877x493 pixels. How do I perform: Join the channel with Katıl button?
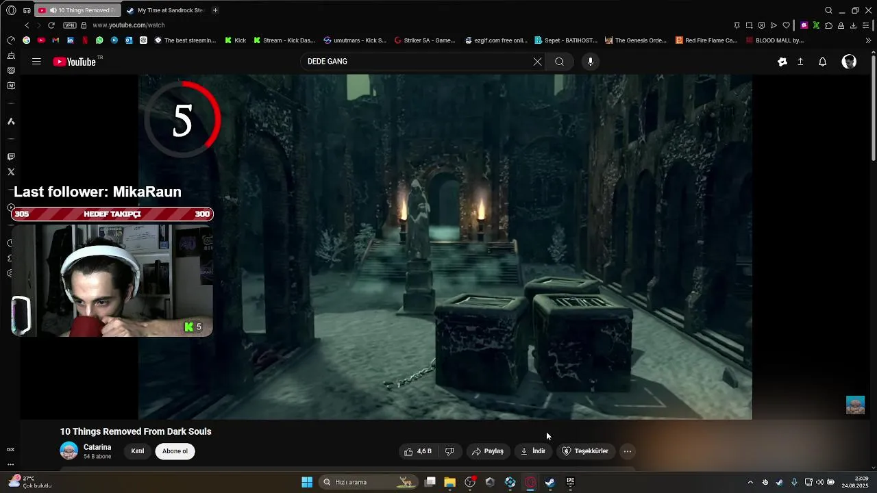tap(138, 451)
